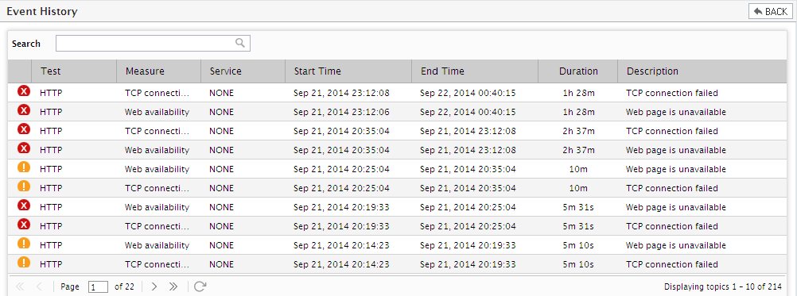
Task: Click warning icon of 20:25:04 Web availability row
Action: pos(24,167)
